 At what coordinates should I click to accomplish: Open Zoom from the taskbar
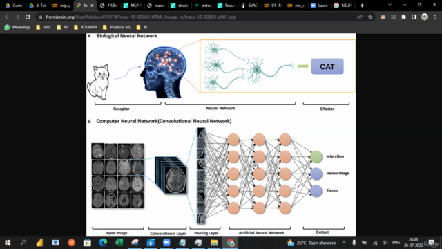tap(166, 243)
